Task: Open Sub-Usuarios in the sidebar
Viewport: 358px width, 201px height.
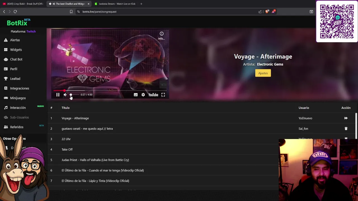Action: 20,117
